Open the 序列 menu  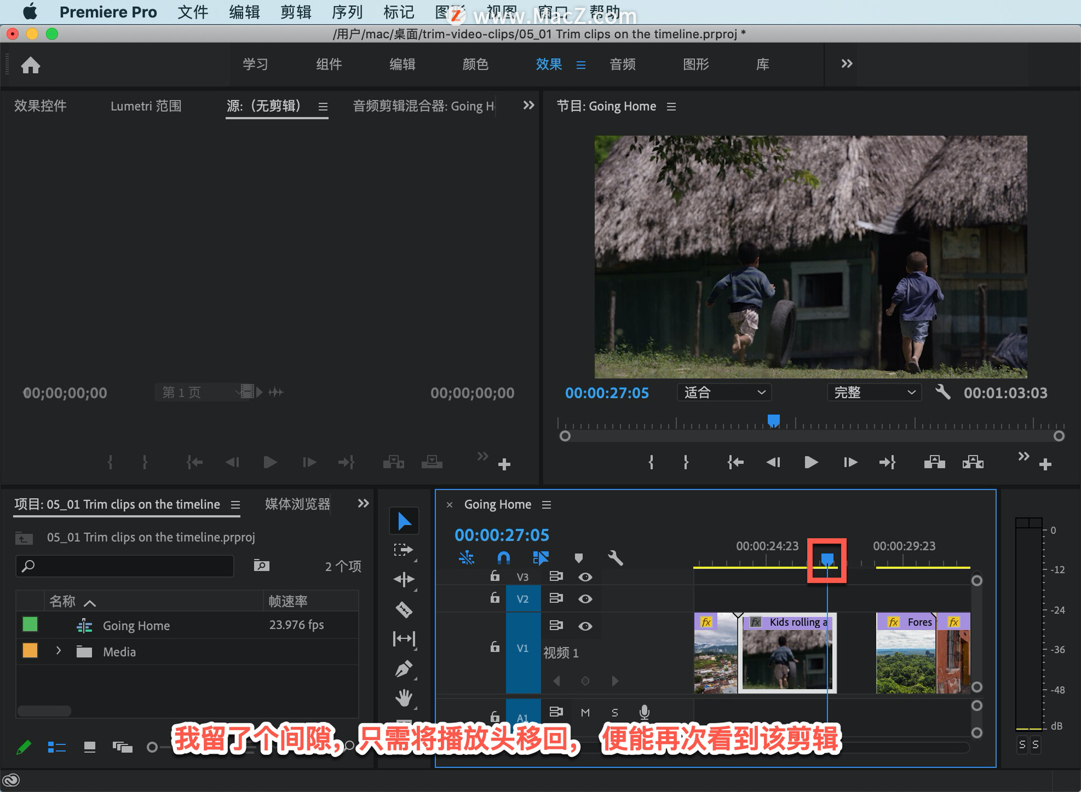click(x=347, y=12)
